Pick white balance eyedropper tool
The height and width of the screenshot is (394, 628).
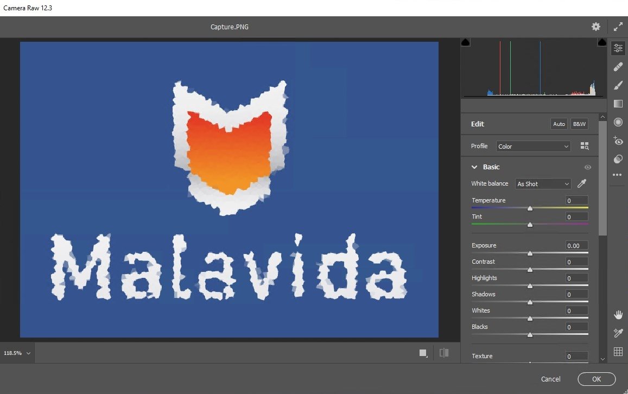(x=582, y=183)
